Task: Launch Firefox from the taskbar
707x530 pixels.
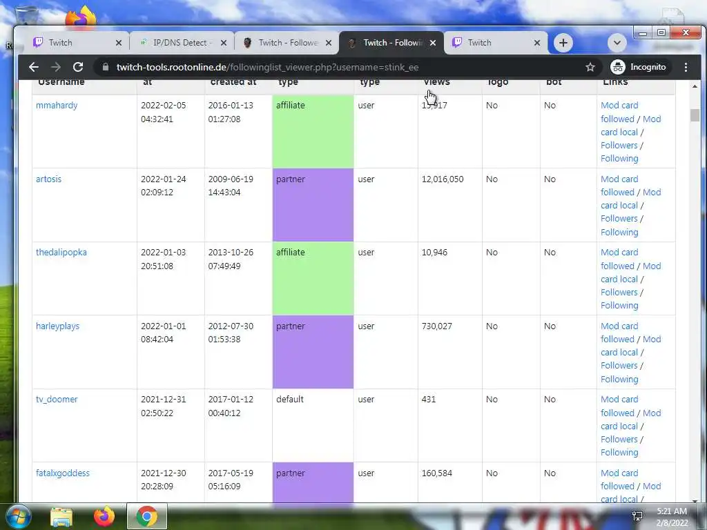Action: coord(104,516)
